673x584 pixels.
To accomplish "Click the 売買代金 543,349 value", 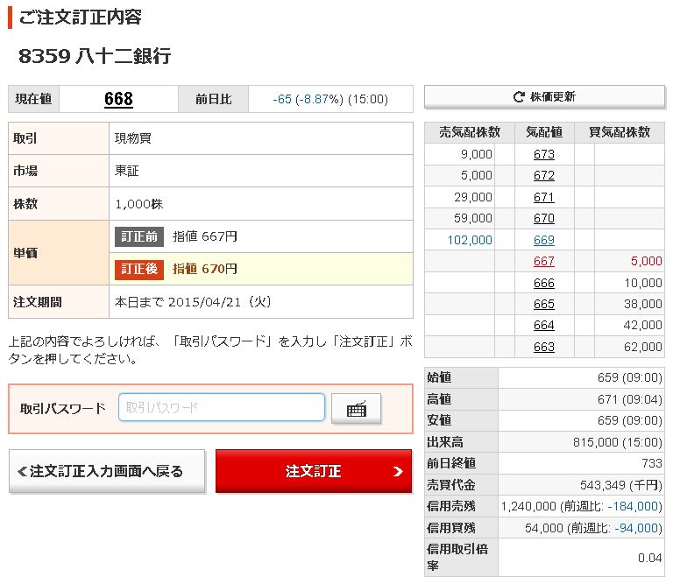I will tap(621, 485).
